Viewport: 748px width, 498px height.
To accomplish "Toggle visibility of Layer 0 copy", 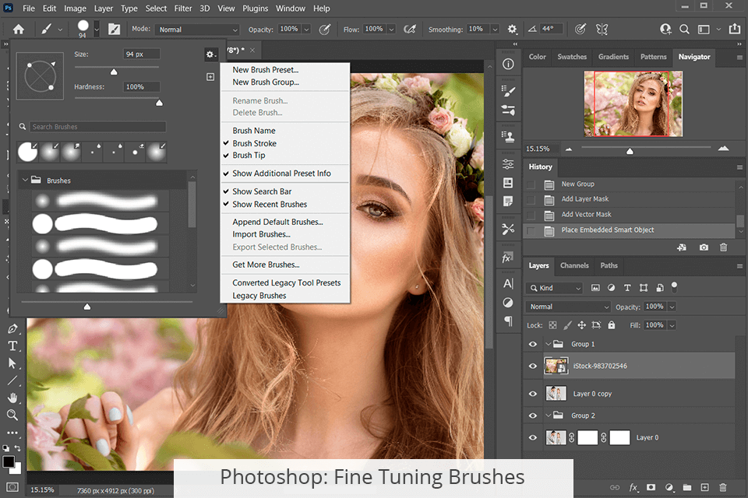I will [533, 394].
